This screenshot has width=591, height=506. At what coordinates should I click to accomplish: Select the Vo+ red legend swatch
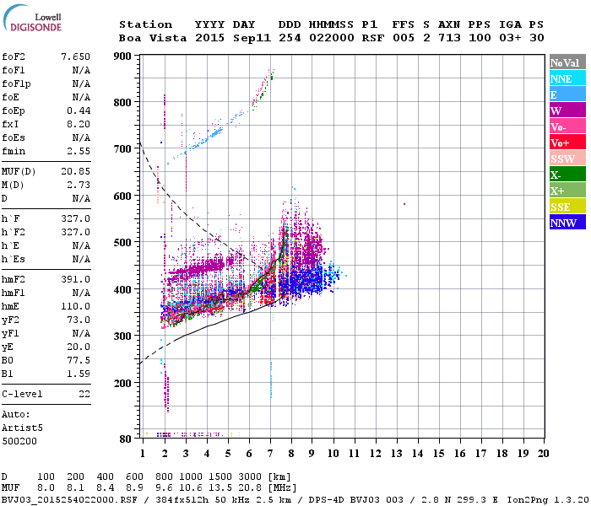click(x=567, y=143)
